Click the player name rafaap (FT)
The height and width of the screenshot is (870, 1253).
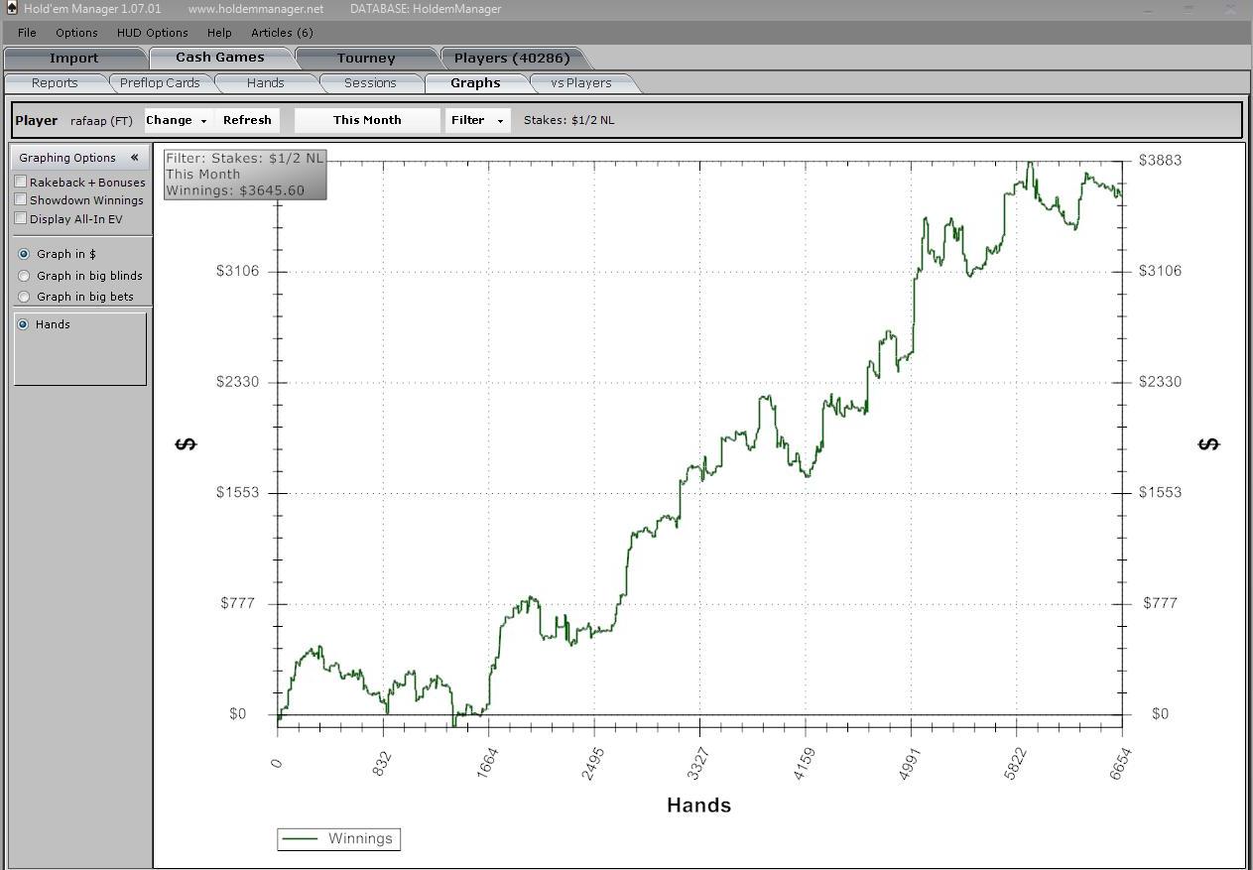coord(101,121)
